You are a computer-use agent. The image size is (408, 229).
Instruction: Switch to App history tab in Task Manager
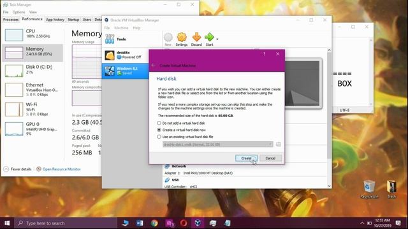pos(55,20)
